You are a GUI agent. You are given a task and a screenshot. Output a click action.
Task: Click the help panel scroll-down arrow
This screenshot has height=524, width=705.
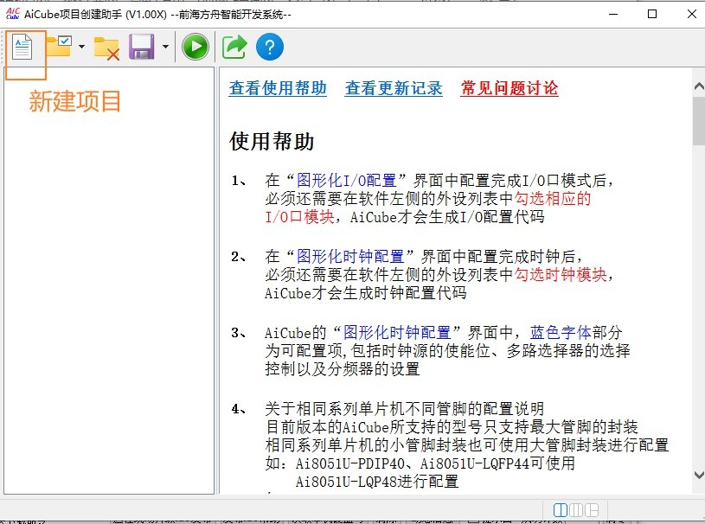[698, 475]
